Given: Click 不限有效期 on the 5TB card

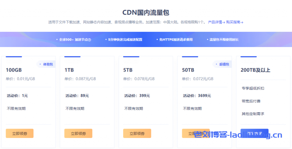Looking at the screenshot, I should click(134, 108).
